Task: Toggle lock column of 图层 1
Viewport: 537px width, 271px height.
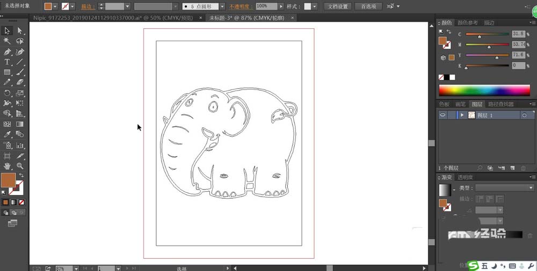Action: click(452, 115)
